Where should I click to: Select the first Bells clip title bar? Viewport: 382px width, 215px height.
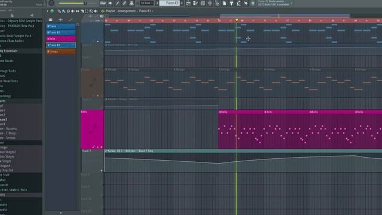click(241, 112)
